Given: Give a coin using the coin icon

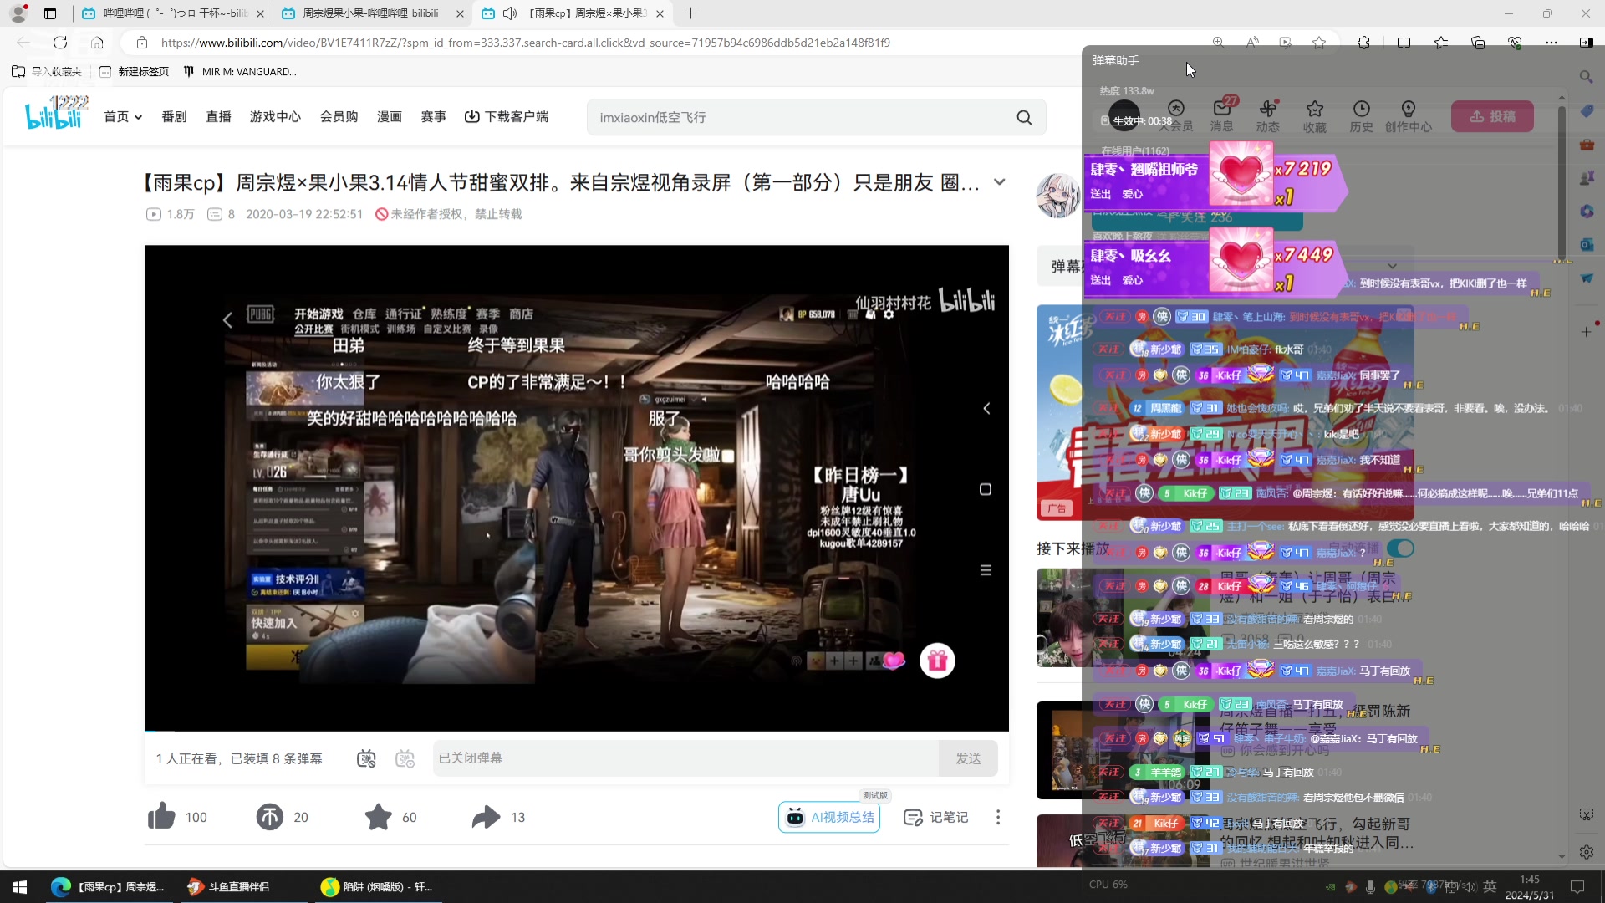Looking at the screenshot, I should [269, 817].
